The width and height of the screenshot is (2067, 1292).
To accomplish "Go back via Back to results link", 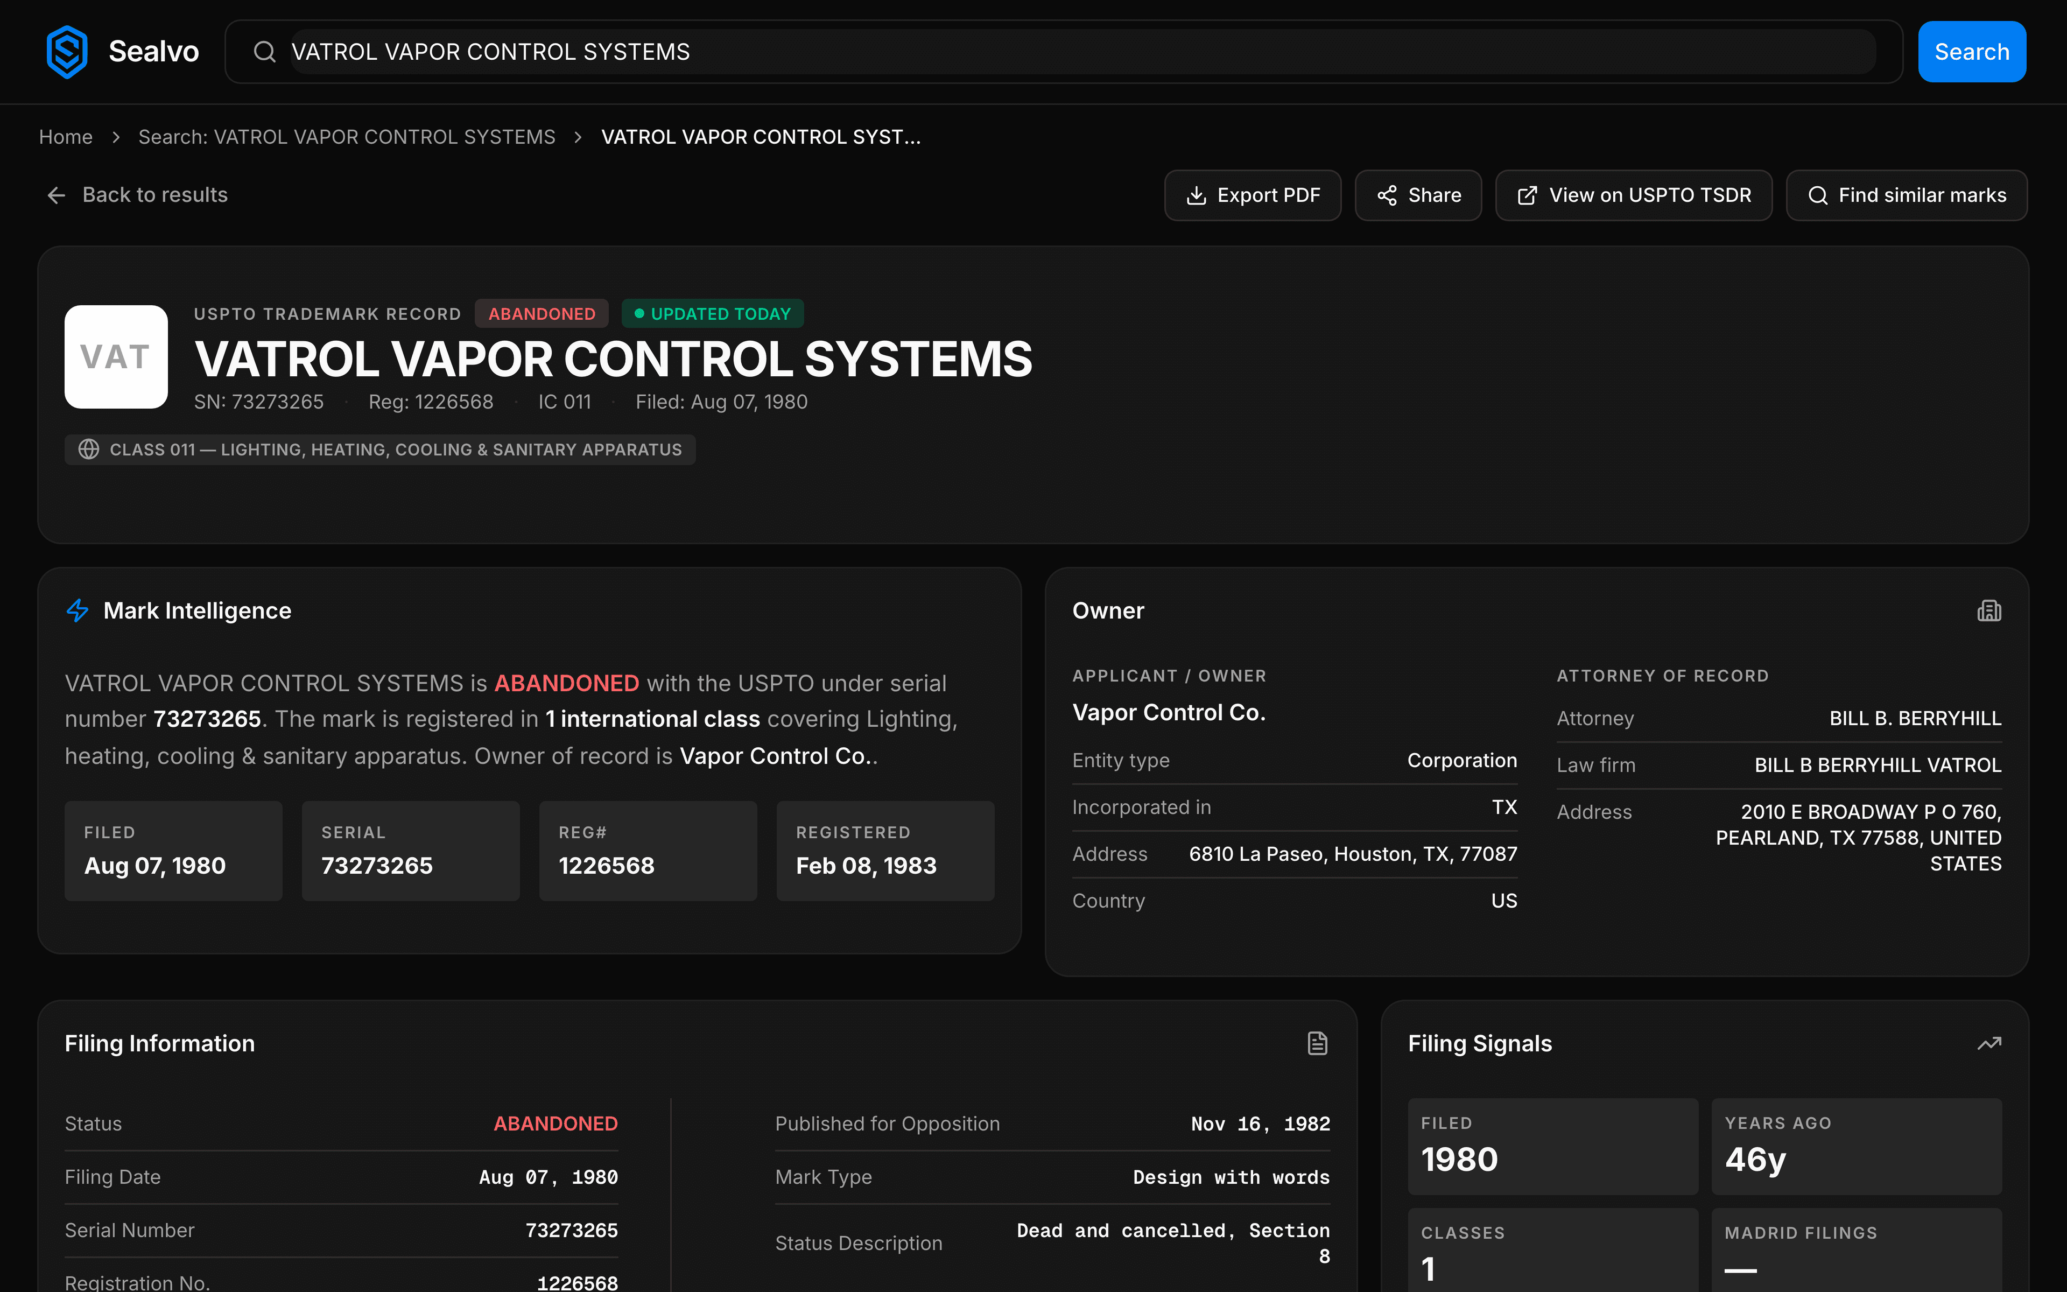I will pyautogui.click(x=137, y=195).
